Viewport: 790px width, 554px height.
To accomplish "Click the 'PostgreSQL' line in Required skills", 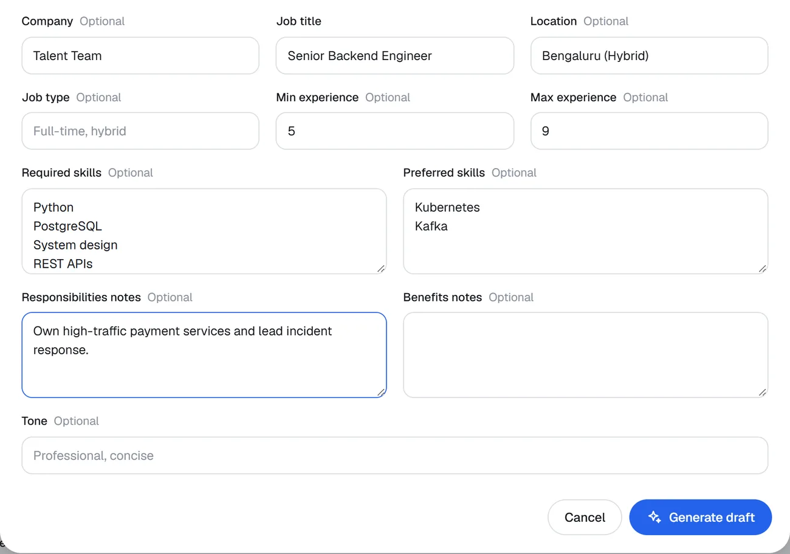I will click(x=67, y=226).
